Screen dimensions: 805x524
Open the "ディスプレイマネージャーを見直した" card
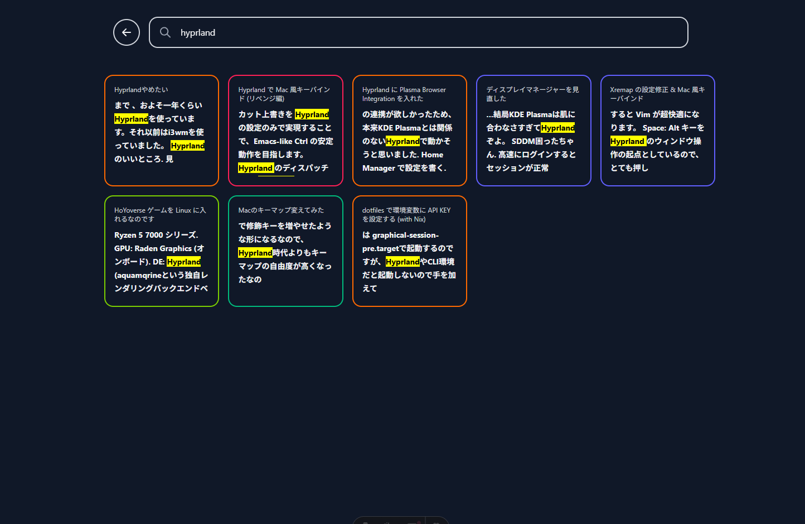click(533, 130)
